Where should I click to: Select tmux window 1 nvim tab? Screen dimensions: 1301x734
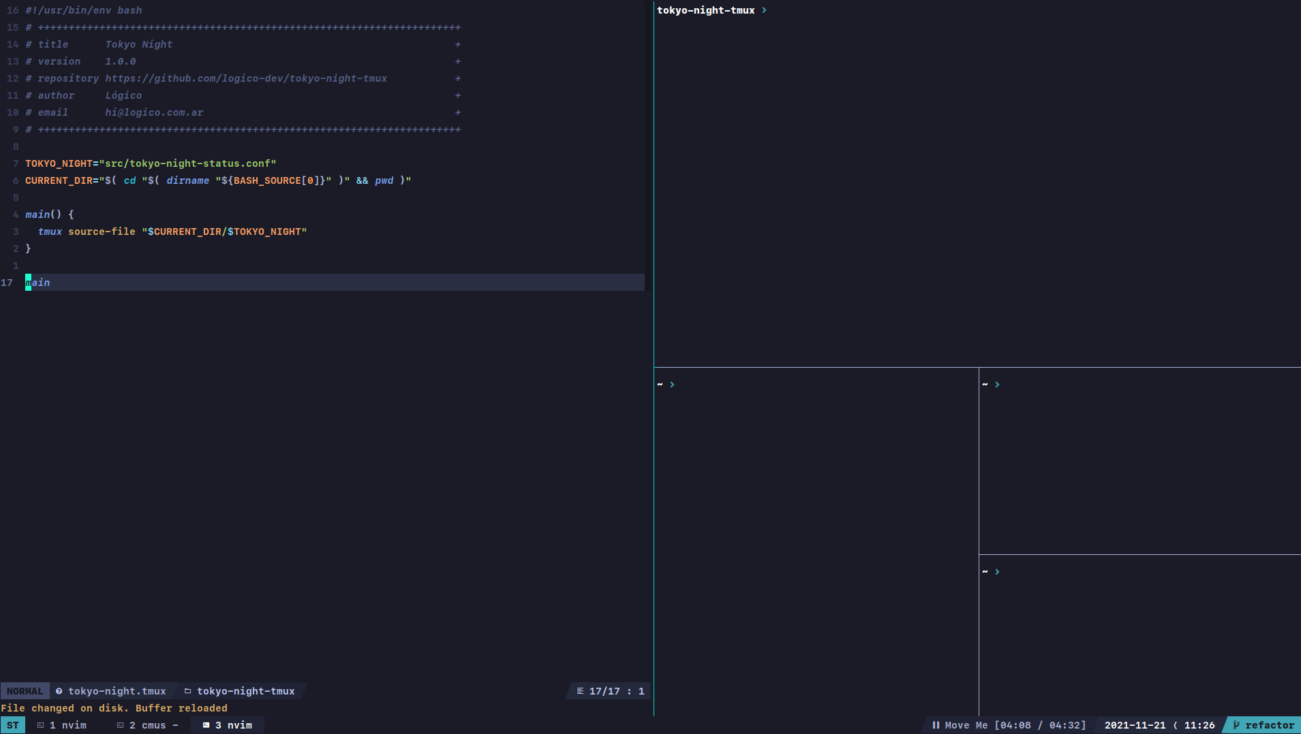[62, 725]
